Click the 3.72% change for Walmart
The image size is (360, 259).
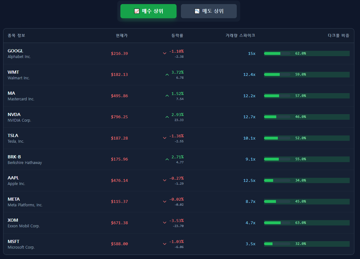point(177,72)
